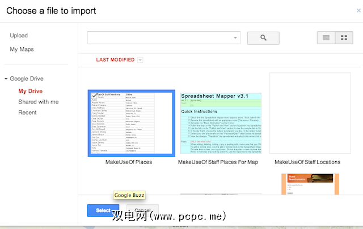Click the LAST MODIFIED sort label

coord(115,60)
